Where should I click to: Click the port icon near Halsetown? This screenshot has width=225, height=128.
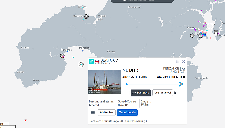click(86, 16)
